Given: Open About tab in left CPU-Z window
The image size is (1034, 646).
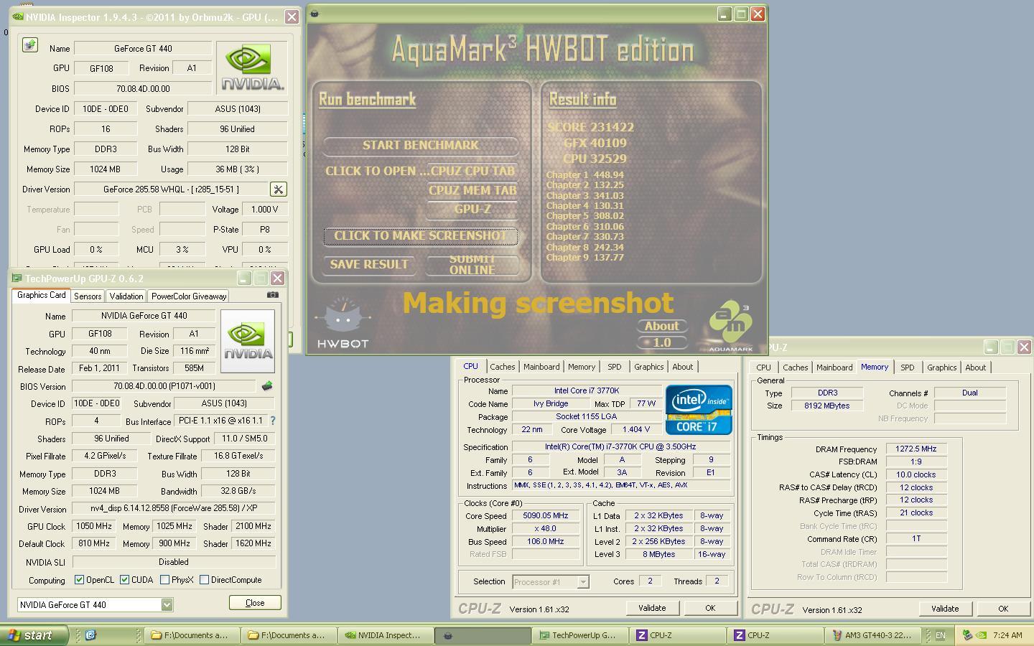Looking at the screenshot, I should point(683,367).
